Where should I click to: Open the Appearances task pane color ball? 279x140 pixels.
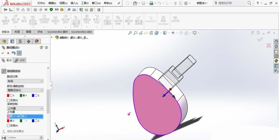point(276,61)
